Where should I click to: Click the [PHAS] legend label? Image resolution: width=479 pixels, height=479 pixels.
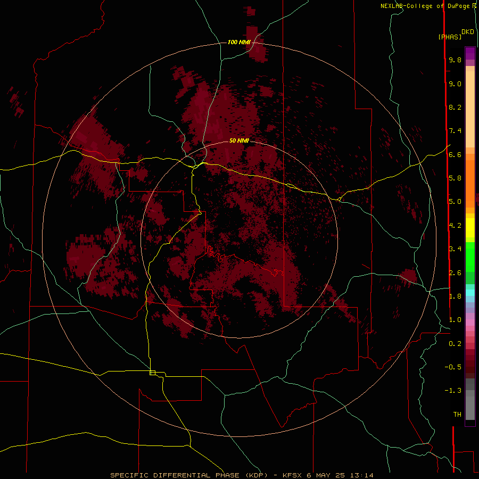pos(450,37)
